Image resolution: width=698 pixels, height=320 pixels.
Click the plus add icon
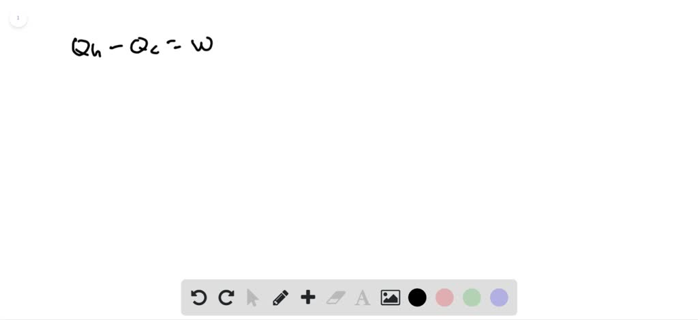point(308,298)
